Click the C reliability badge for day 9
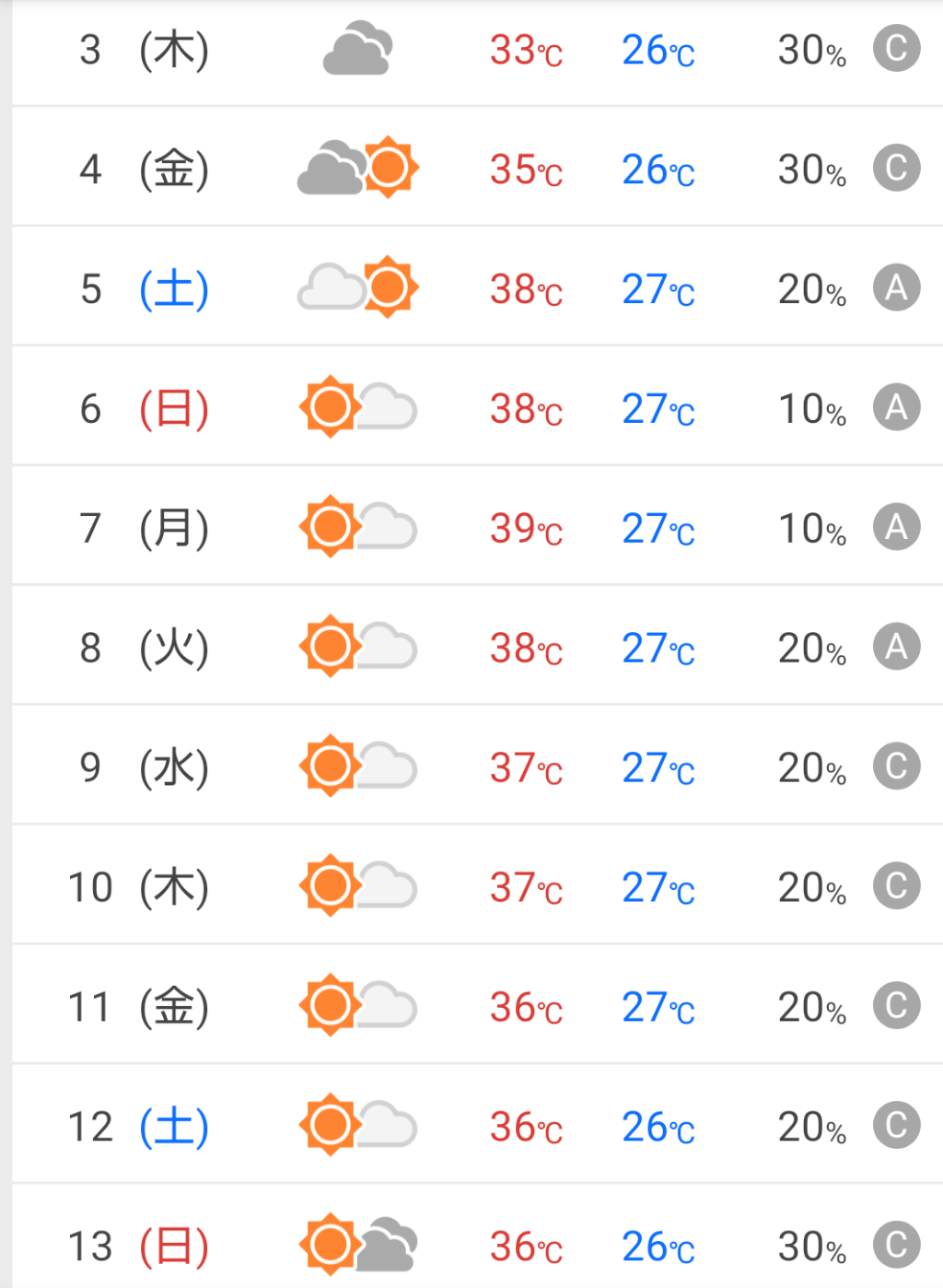The width and height of the screenshot is (943, 1288). (896, 767)
